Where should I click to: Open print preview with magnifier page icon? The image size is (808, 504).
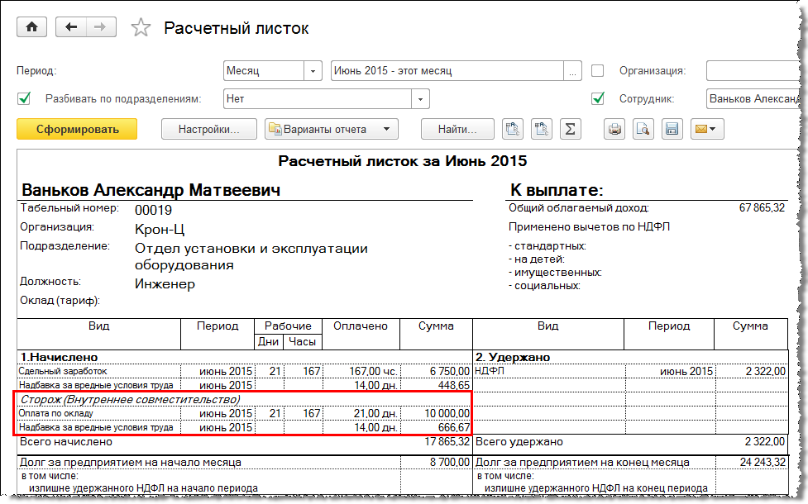click(x=643, y=129)
